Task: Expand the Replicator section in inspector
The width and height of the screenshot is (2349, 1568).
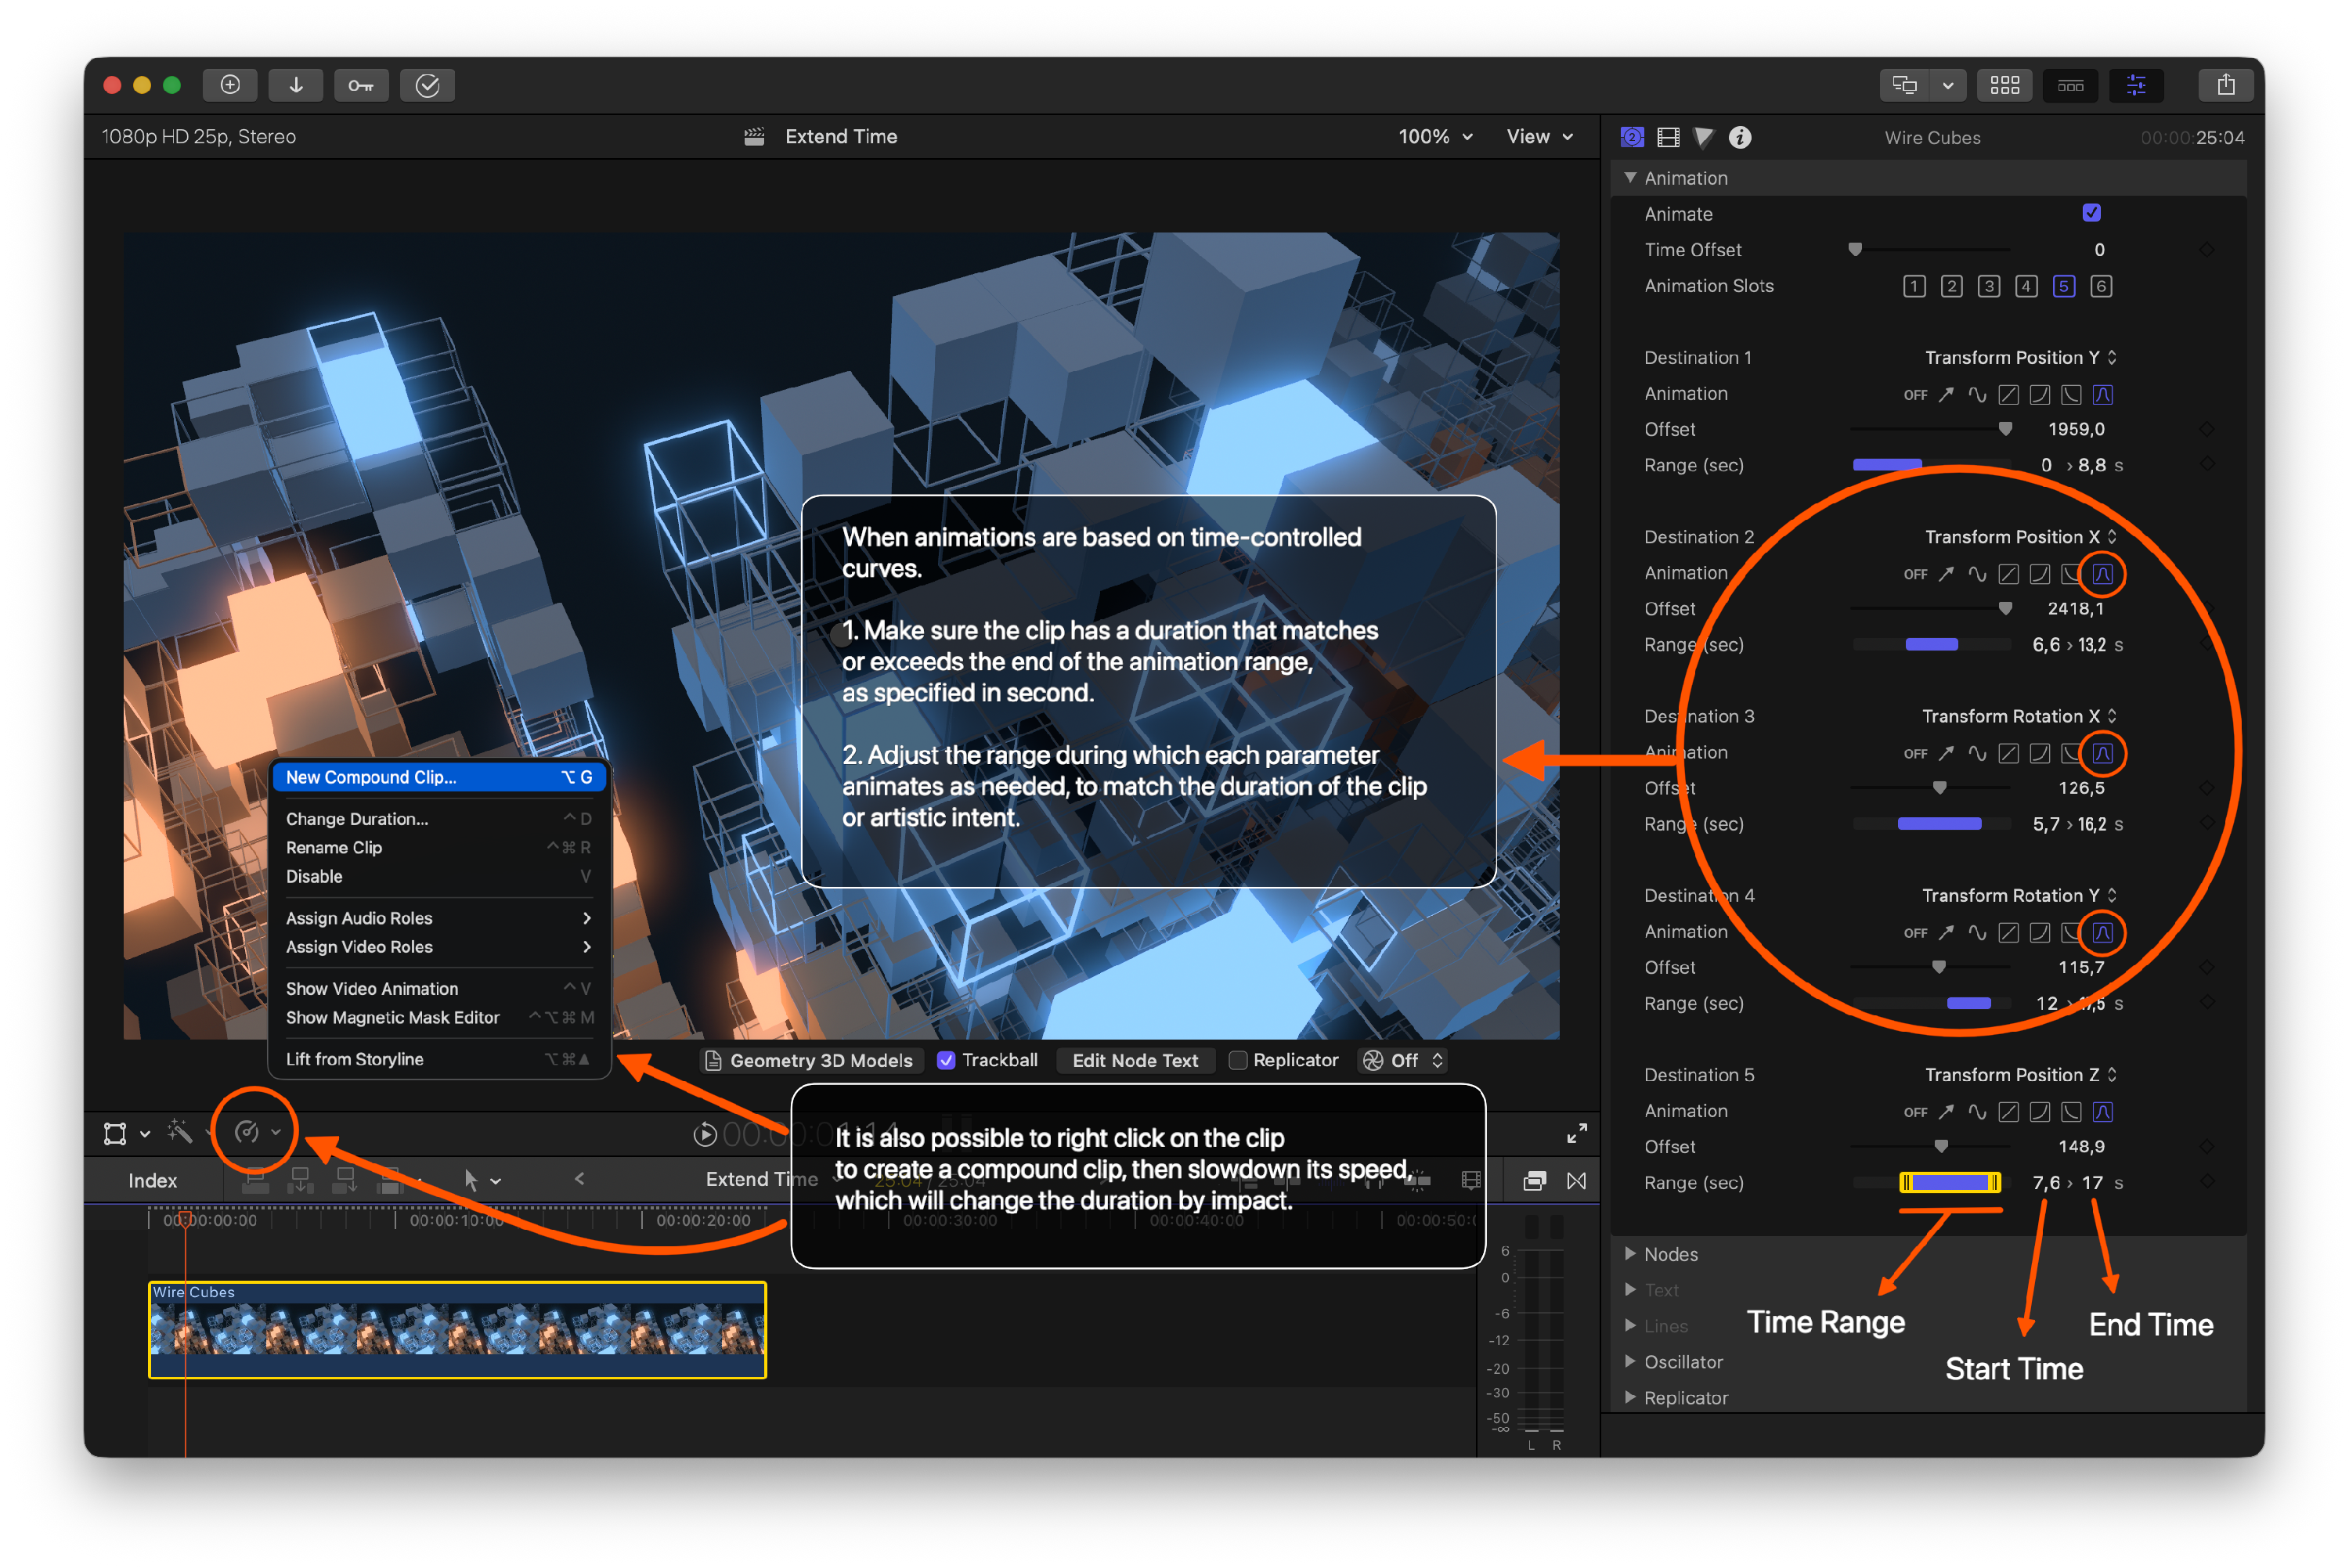Action: 1630,1397
